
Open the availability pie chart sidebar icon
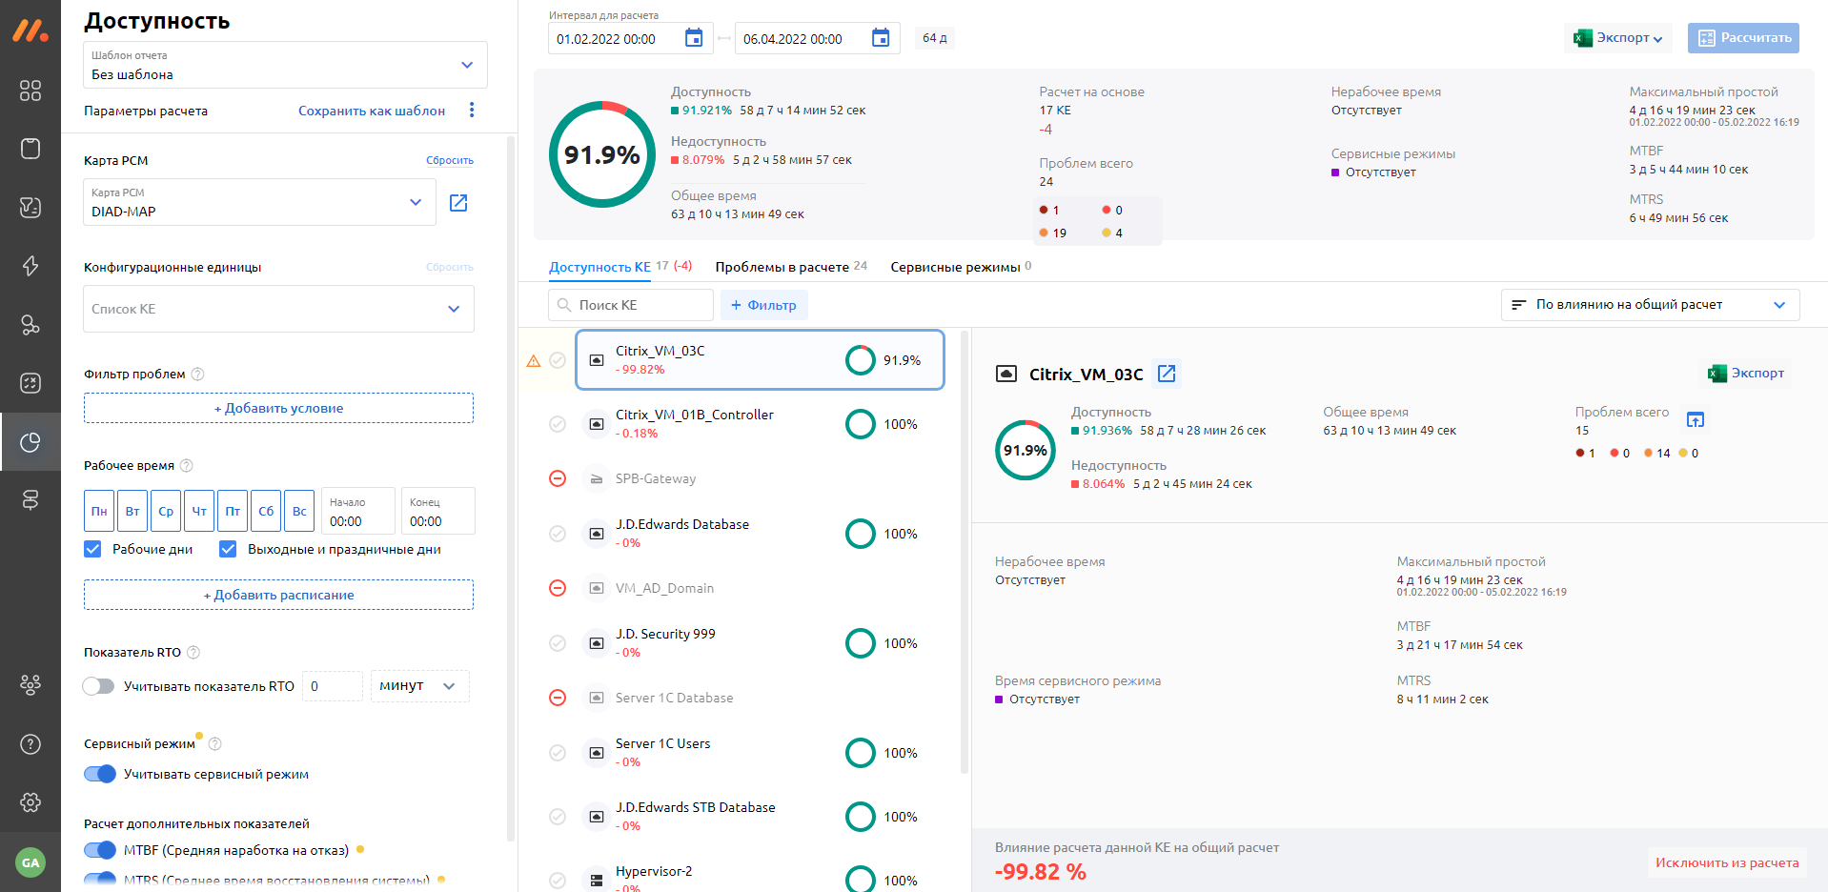[x=30, y=442]
